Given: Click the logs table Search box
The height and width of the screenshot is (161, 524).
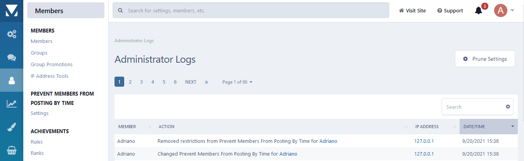Looking at the screenshot, I should coord(473,107).
